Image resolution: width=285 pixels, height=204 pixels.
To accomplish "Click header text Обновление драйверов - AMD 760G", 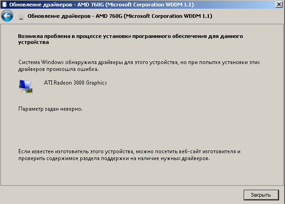I will 78,16.
